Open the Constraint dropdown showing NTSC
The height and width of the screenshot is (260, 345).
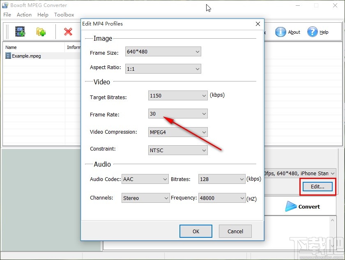204,150
